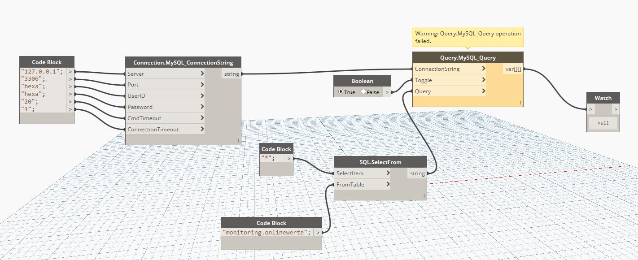Image resolution: width=638 pixels, height=260 pixels.
Task: Select the Query.MySQL_Query node header
Action: [x=468, y=57]
